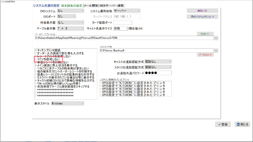This screenshot has height=142, width=253.
Task: Open キャスト名表示サイズ dropdown set to 自動
Action: tap(120, 28)
